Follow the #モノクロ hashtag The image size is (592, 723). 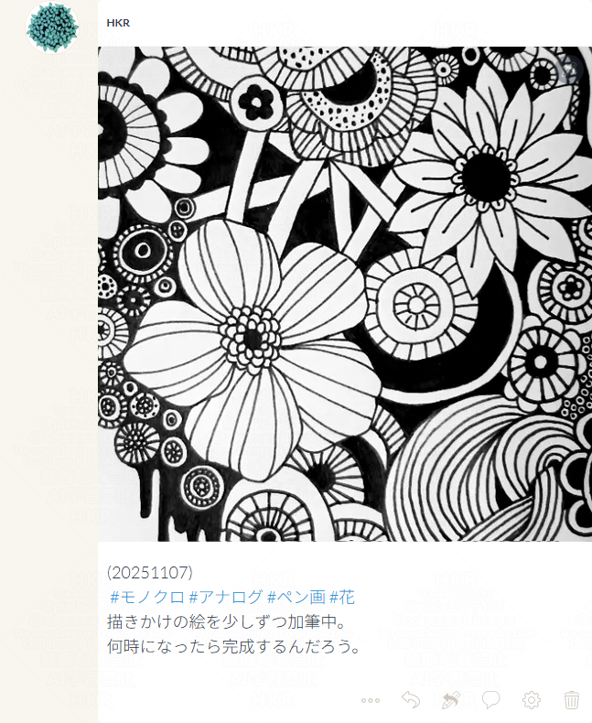pyautogui.click(x=147, y=597)
